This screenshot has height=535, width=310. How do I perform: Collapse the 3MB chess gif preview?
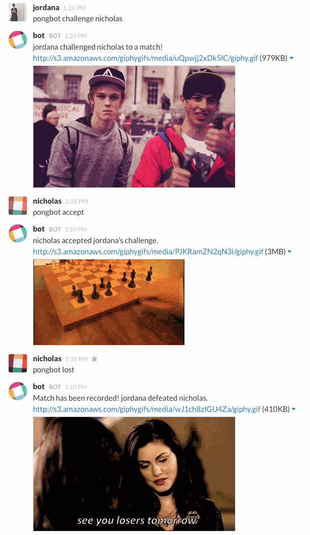[290, 251]
